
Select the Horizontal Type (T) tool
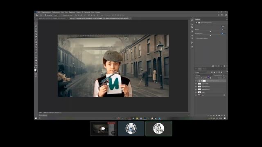36,50
